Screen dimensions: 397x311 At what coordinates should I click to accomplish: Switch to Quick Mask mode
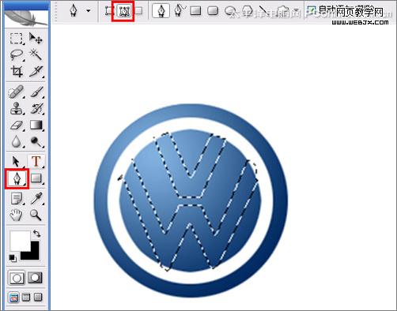click(35, 278)
